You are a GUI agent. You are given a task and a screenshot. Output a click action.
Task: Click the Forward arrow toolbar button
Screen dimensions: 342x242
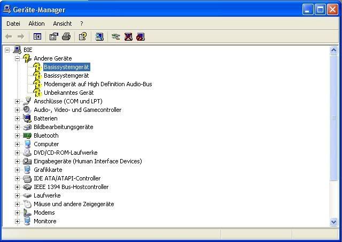pos(21,36)
